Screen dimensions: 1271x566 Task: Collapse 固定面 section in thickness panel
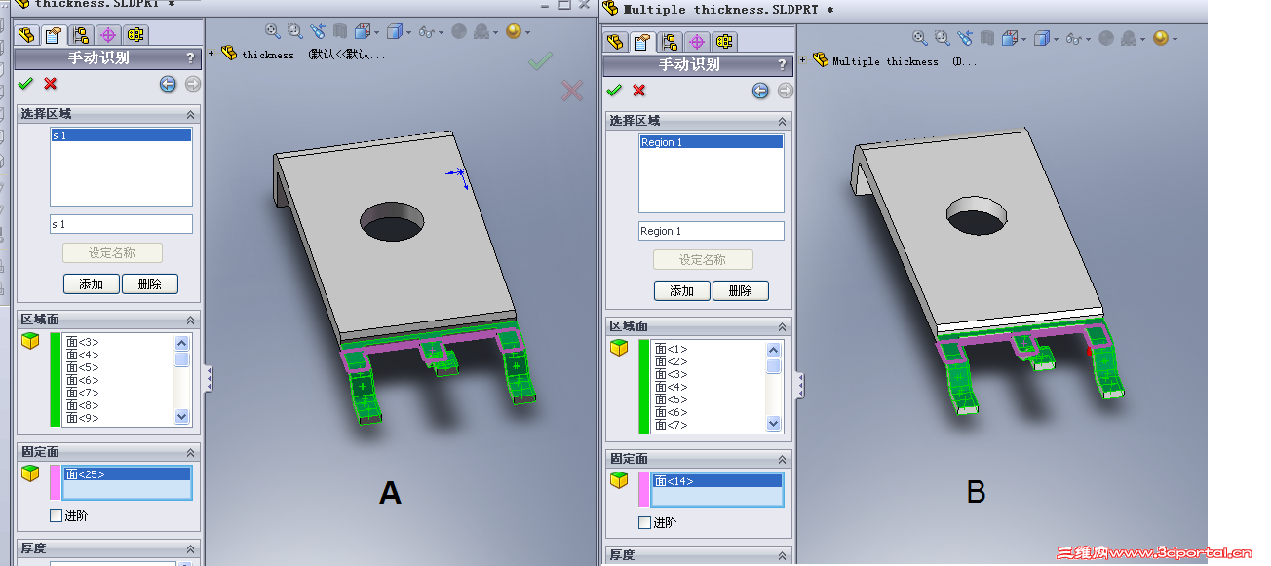190,452
